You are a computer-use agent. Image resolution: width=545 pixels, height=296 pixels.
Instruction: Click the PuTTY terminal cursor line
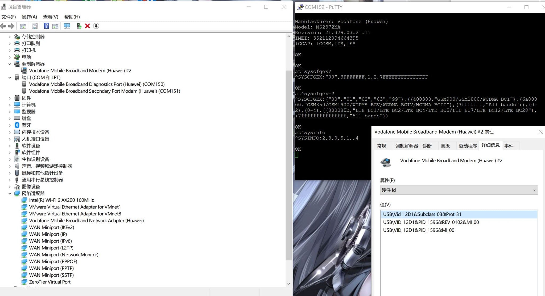click(296, 155)
